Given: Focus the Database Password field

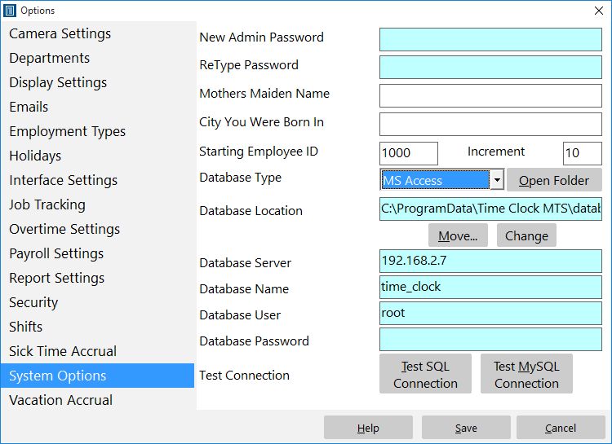Looking at the screenshot, I should tap(490, 340).
